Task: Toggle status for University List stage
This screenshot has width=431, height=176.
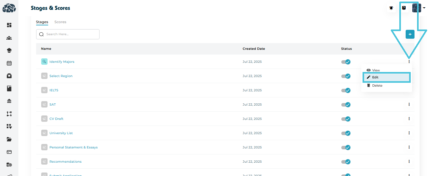Action: [346, 133]
